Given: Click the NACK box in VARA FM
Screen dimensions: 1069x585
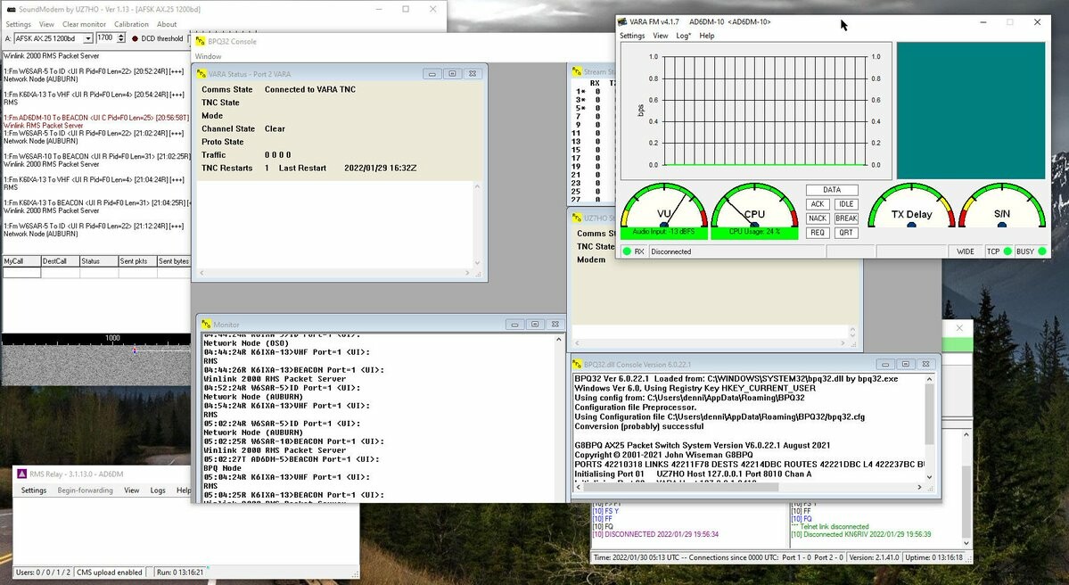Looking at the screenshot, I should pyautogui.click(x=818, y=218).
